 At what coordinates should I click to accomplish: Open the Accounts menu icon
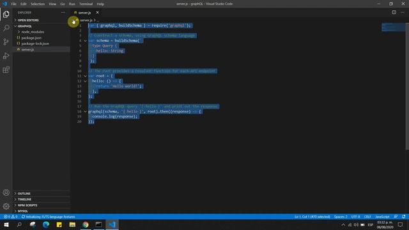(x=6, y=192)
